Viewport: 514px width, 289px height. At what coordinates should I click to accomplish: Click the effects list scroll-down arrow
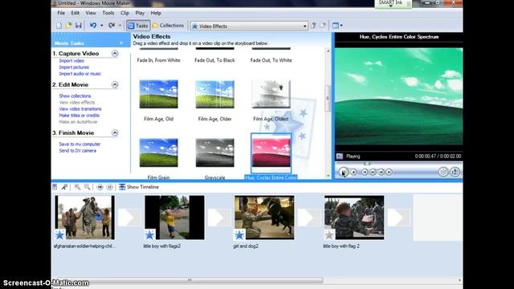point(328,176)
